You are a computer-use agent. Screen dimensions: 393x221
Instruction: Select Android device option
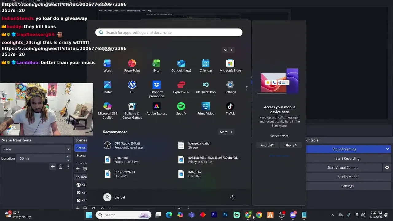point(267,145)
